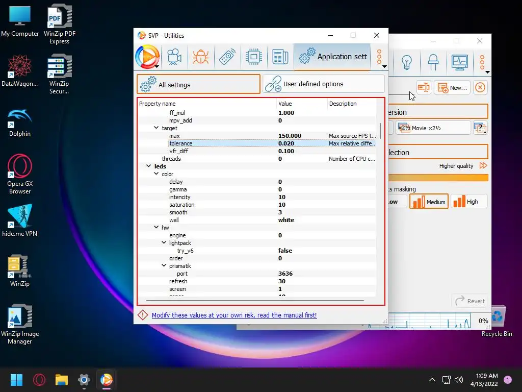Select the hide.me VPN desktop shortcut
The image size is (522, 392).
pyautogui.click(x=20, y=220)
